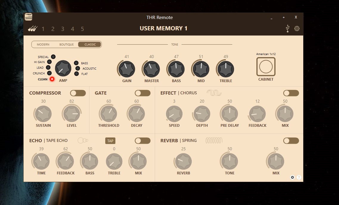Click the American 1x12 cabinet icon
The height and width of the screenshot is (205, 339).
coord(266,67)
